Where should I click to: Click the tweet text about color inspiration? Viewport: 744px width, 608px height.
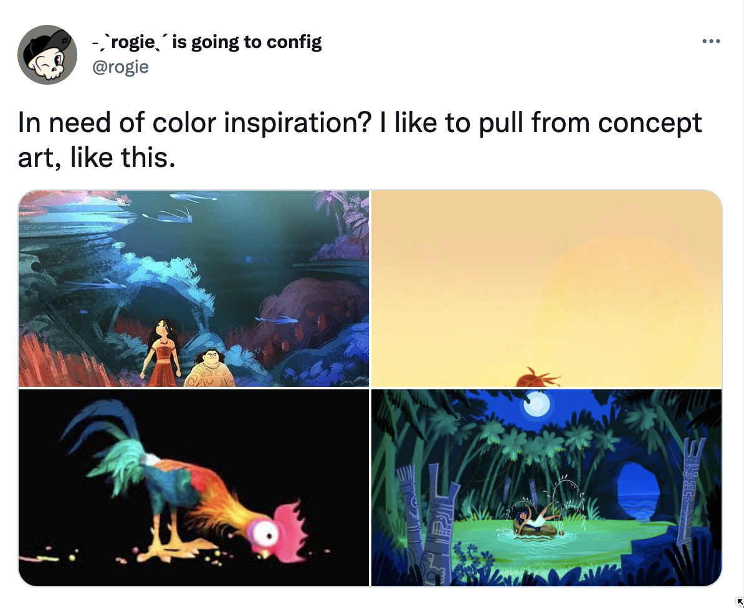coord(360,140)
